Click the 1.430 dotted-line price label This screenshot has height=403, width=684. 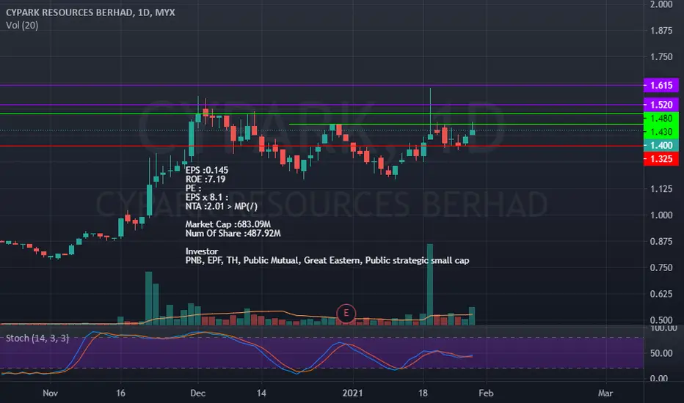tap(661, 132)
